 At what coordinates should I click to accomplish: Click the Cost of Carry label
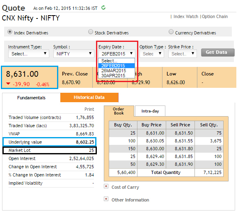click(125, 187)
